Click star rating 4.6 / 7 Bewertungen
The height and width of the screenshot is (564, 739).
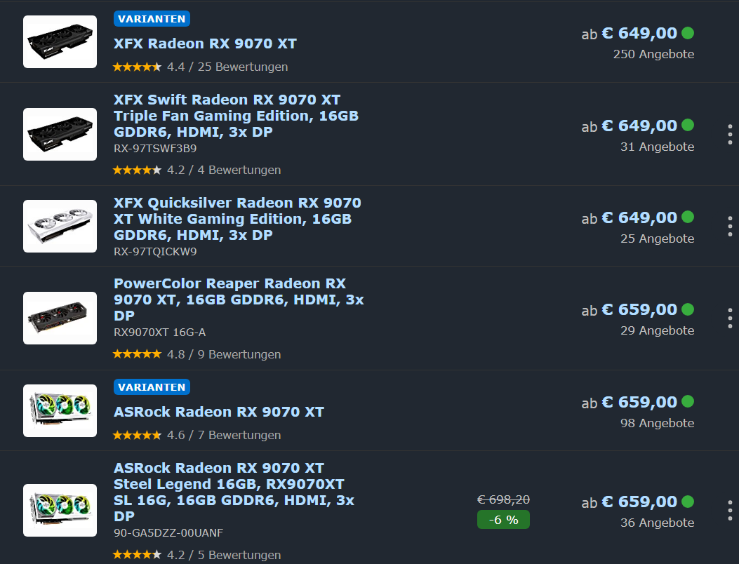click(x=197, y=435)
